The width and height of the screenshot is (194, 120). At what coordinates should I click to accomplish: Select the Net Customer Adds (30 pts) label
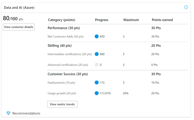pos(66,36)
